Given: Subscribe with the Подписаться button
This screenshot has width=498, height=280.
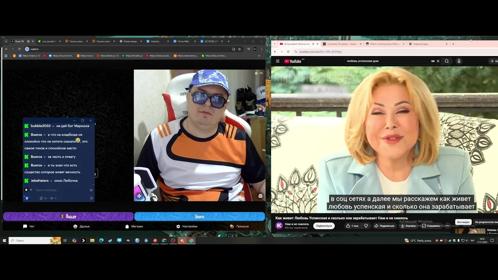Looking at the screenshot, I should [324, 226].
